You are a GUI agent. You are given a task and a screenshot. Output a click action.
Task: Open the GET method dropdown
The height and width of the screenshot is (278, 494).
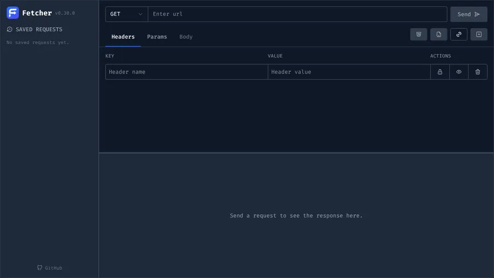pos(127,14)
